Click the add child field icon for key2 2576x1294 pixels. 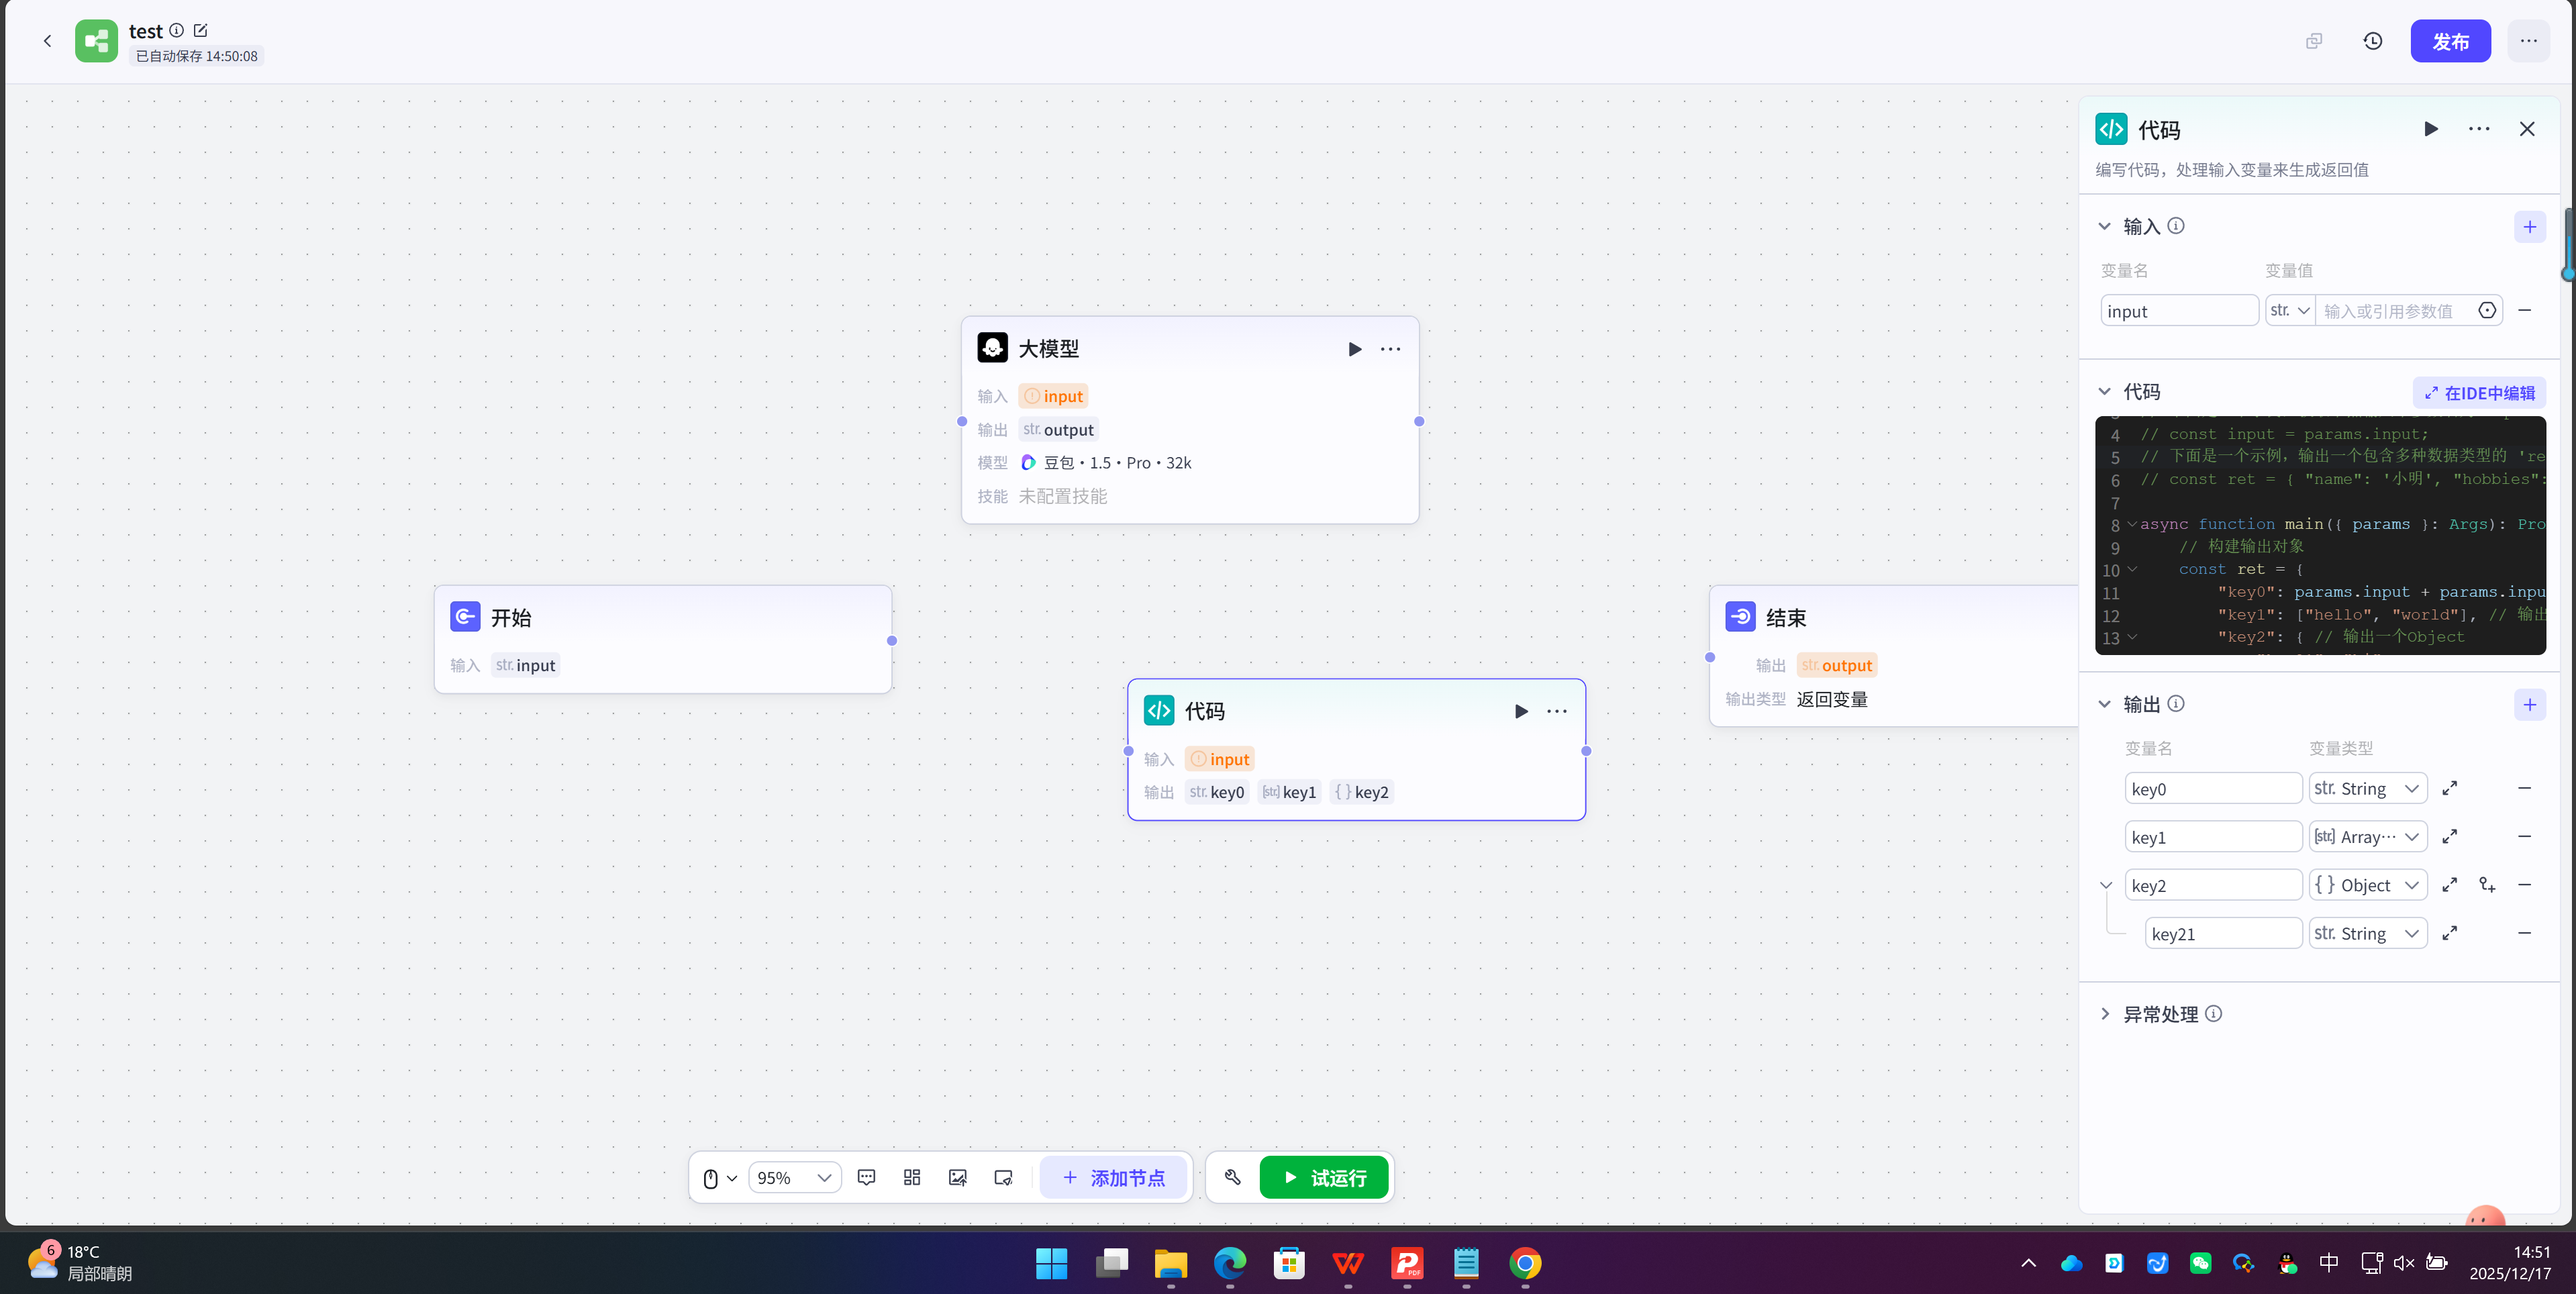point(2486,885)
